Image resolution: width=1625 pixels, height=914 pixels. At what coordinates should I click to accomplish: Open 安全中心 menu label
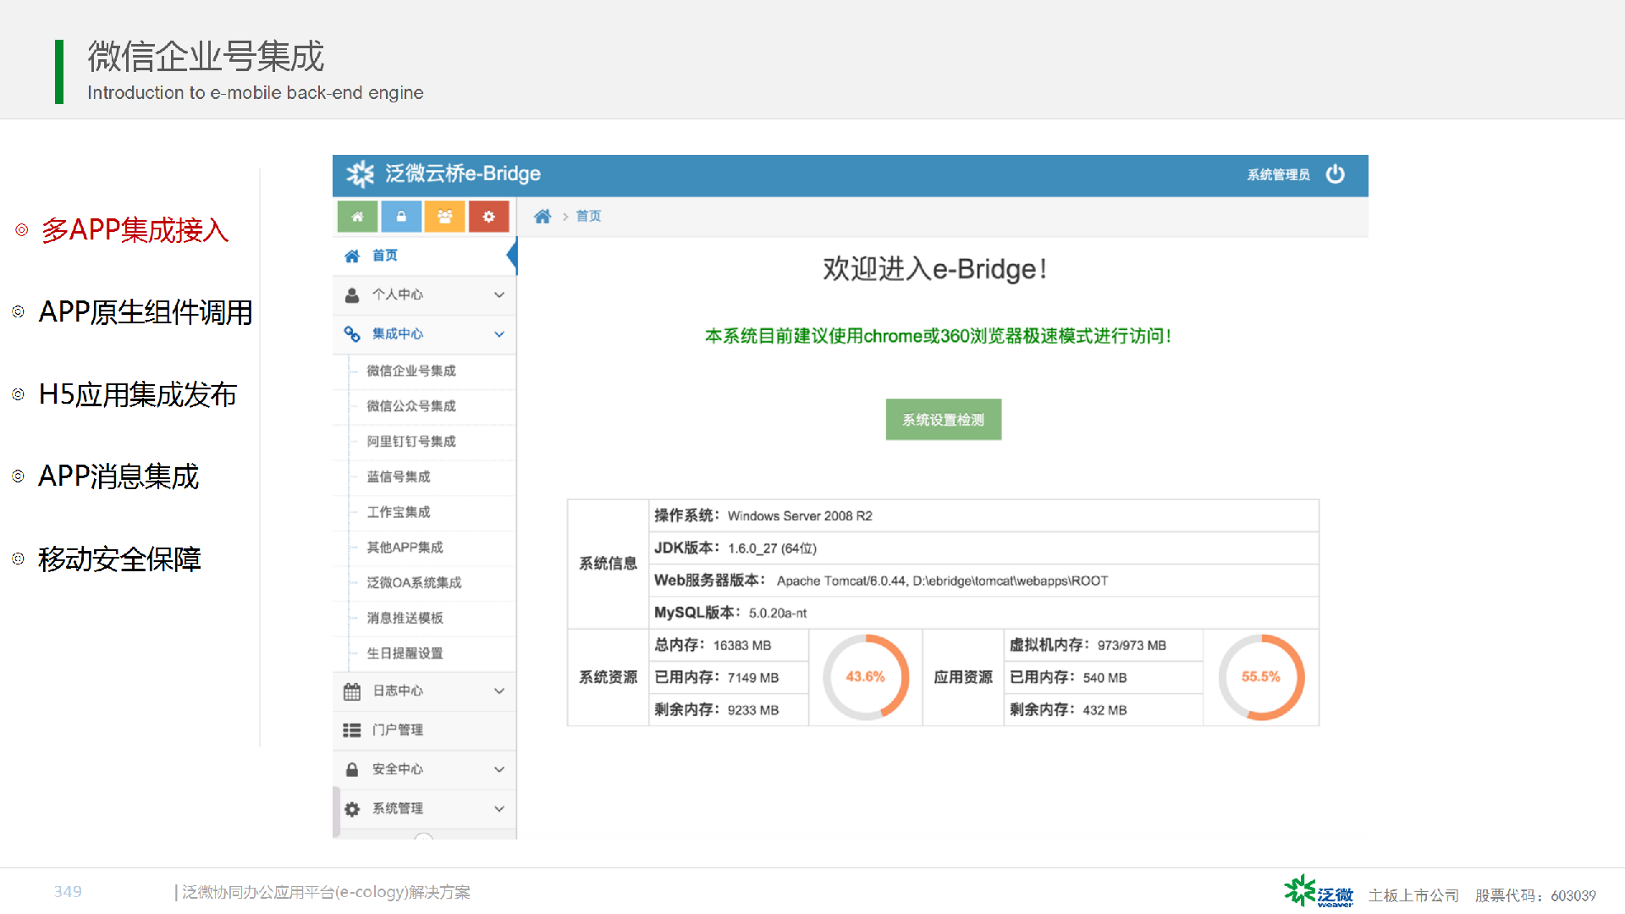[398, 769]
